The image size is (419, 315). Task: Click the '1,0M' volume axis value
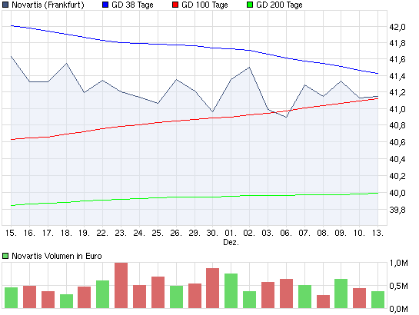coord(399,264)
